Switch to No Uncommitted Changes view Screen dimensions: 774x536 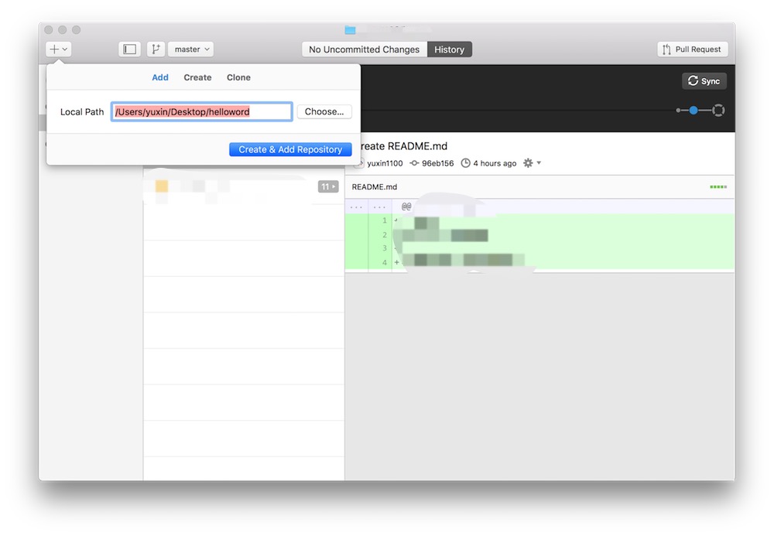365,50
